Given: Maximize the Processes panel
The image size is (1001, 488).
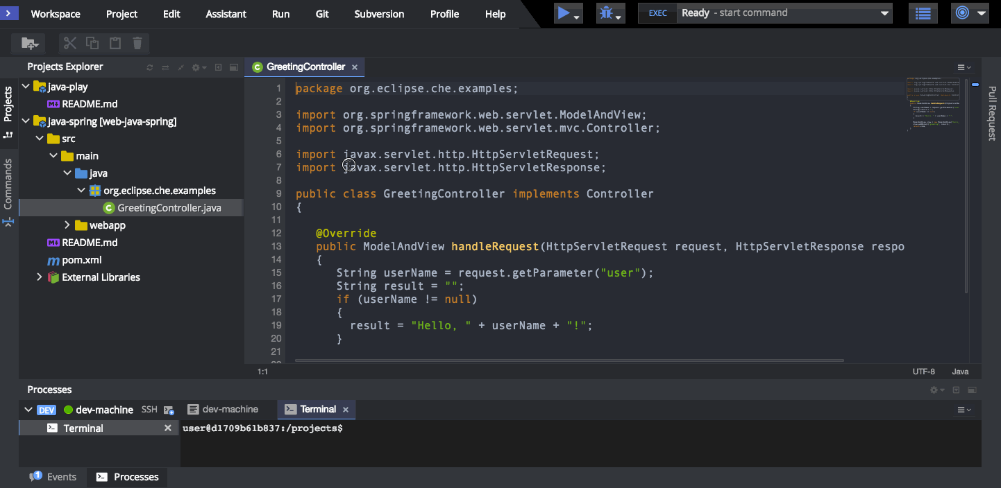Looking at the screenshot, I should tap(972, 390).
